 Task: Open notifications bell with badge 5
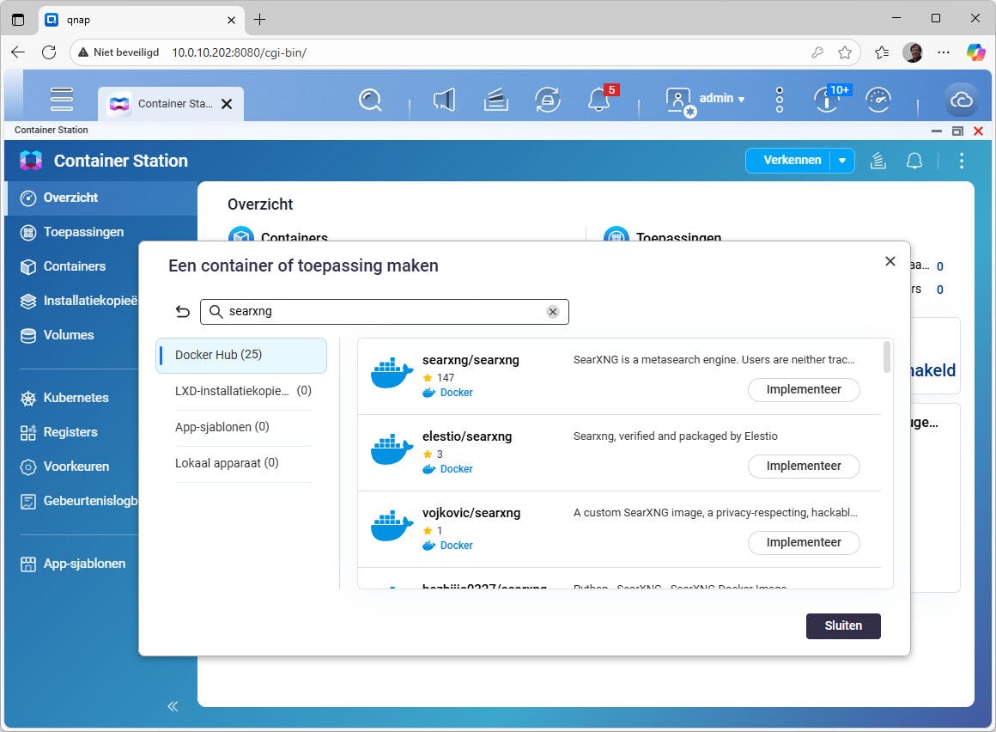[599, 100]
